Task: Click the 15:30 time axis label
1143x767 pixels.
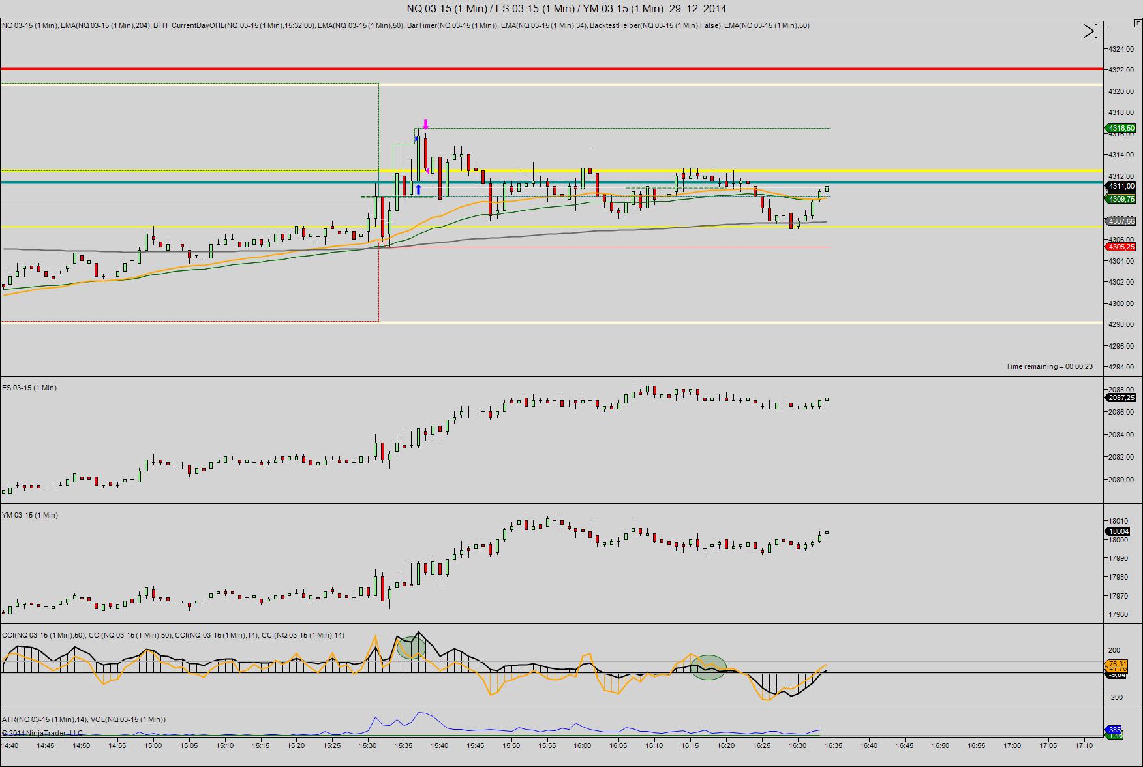Action: (x=368, y=745)
